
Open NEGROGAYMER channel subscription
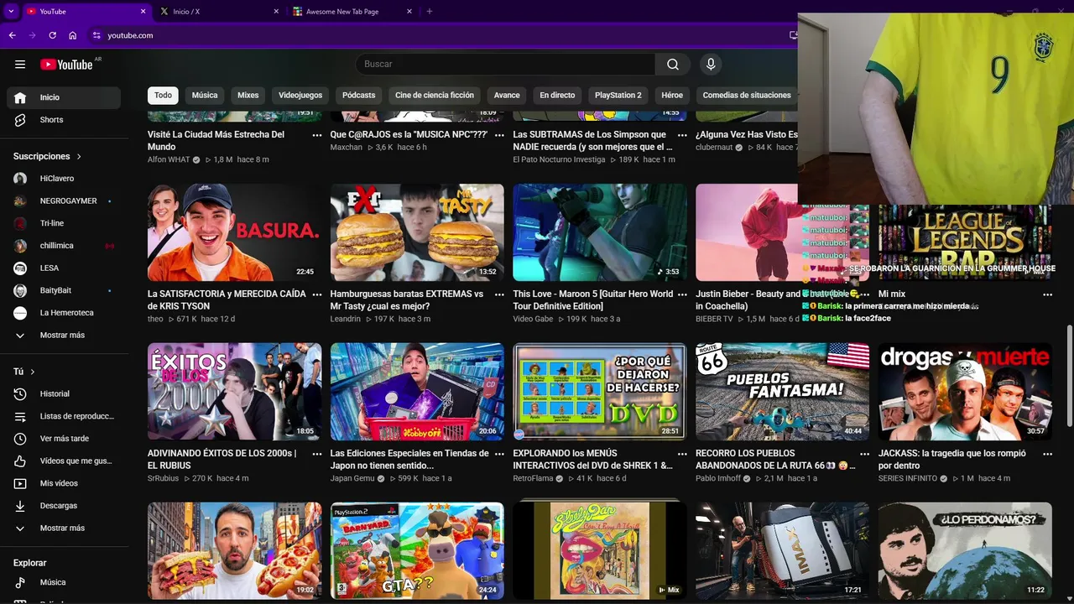(64, 201)
